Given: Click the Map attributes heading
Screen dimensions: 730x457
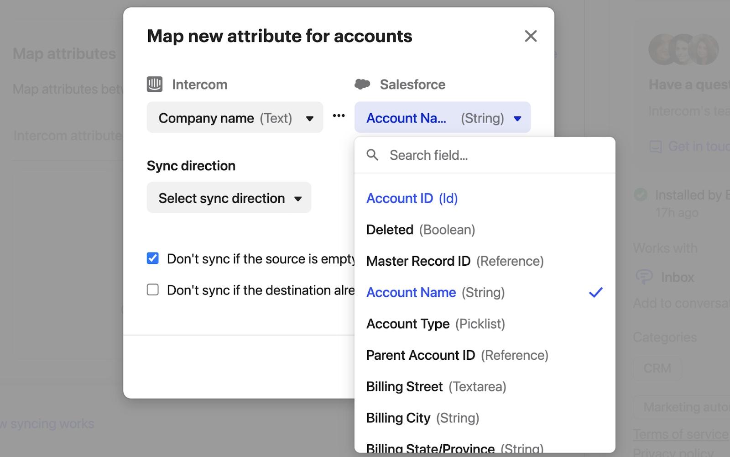Looking at the screenshot, I should pos(64,53).
